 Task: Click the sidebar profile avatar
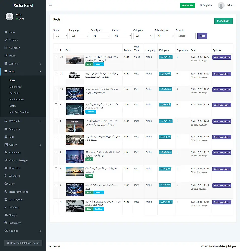[x=9, y=17]
